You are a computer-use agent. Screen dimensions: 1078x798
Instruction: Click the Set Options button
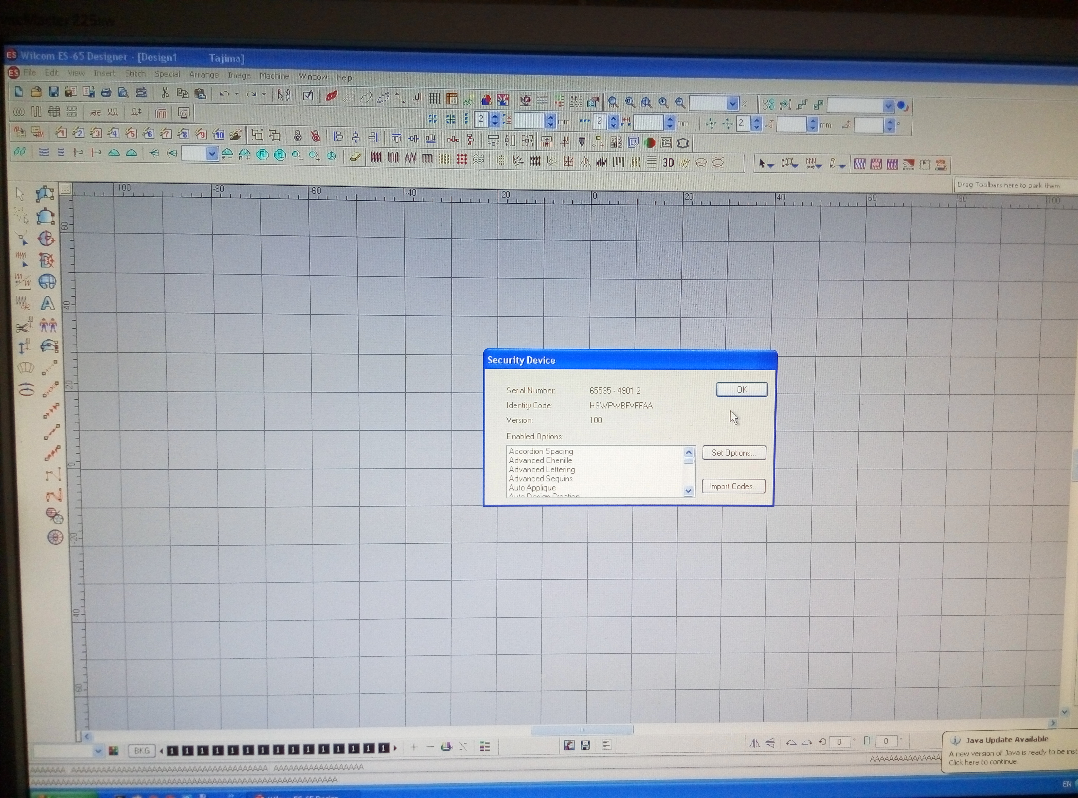point(733,453)
